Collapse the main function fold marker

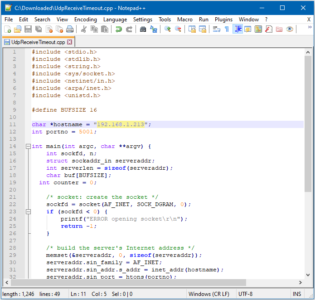(x=28, y=146)
